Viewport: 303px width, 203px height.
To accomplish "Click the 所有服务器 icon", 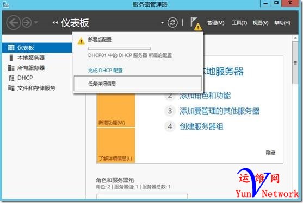I will click(x=11, y=68).
